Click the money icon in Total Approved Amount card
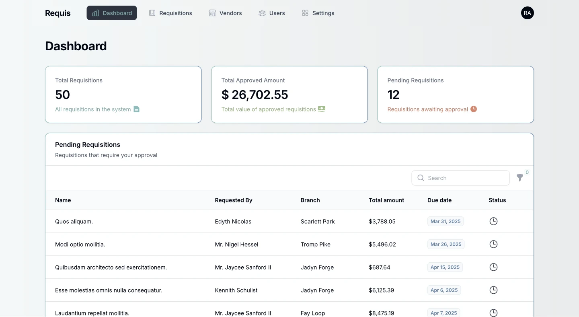Viewport: 579px width, 317px height. click(322, 109)
